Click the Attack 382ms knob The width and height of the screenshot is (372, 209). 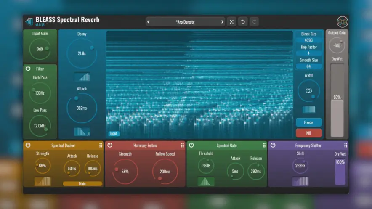(82, 108)
